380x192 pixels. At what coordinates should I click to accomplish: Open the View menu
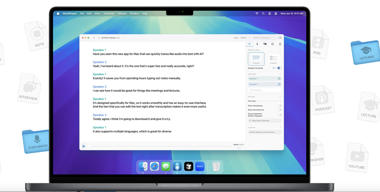[x=97, y=14]
